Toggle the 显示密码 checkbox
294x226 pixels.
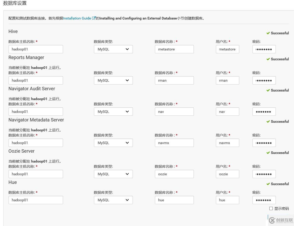tap(271, 208)
